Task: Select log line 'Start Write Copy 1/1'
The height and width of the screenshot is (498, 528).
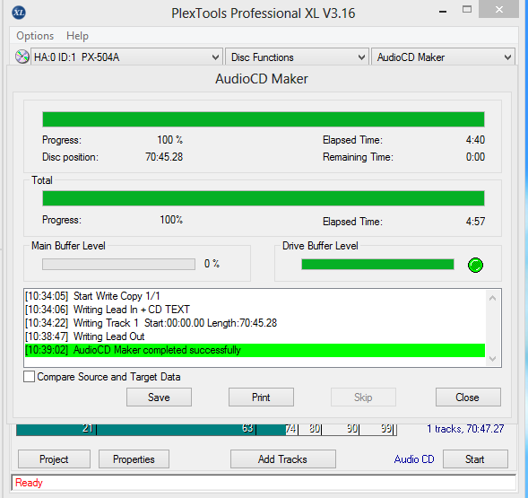Action: [x=255, y=296]
